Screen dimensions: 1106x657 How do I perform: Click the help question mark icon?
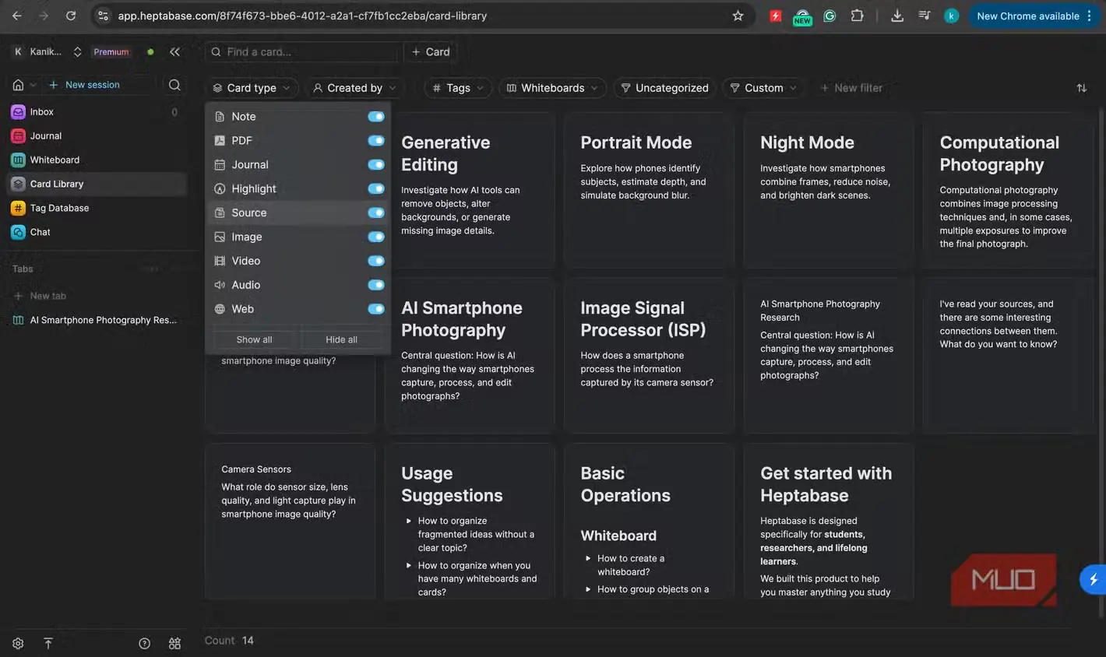(144, 644)
